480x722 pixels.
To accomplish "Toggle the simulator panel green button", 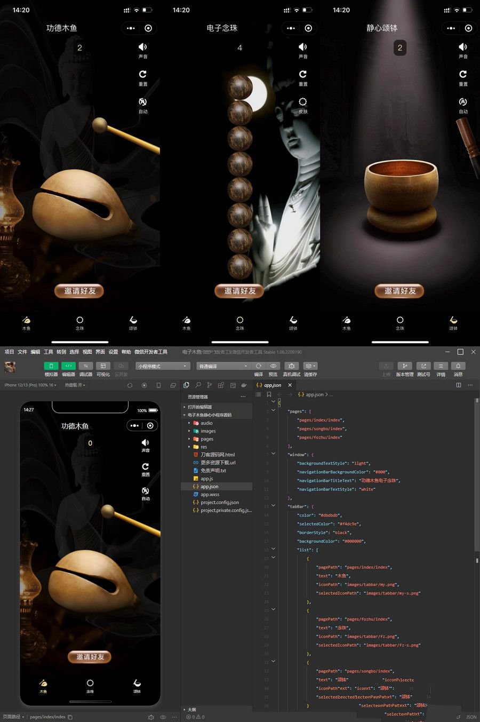I will click(x=51, y=366).
